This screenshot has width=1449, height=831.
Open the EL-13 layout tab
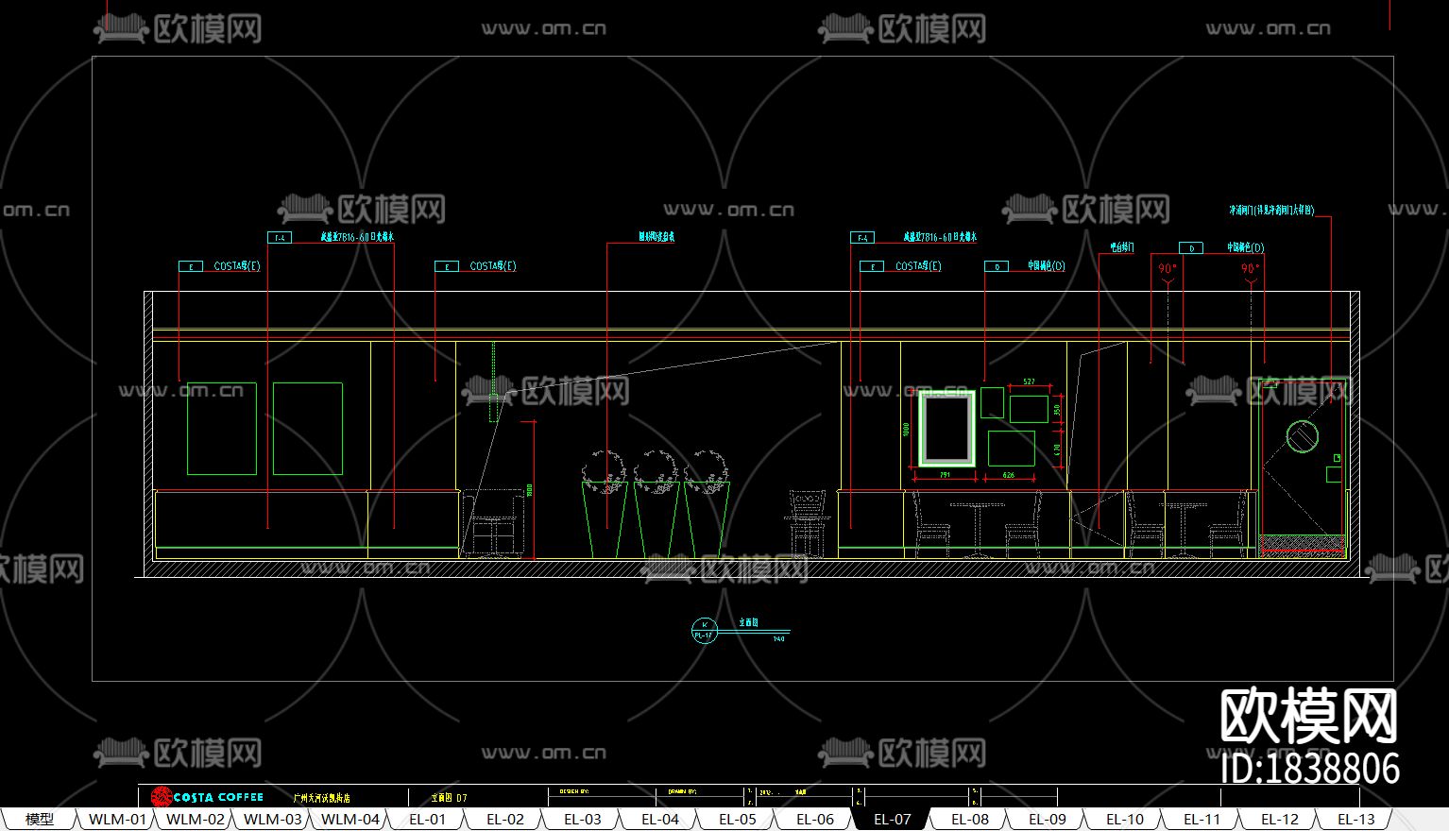coord(1357,820)
